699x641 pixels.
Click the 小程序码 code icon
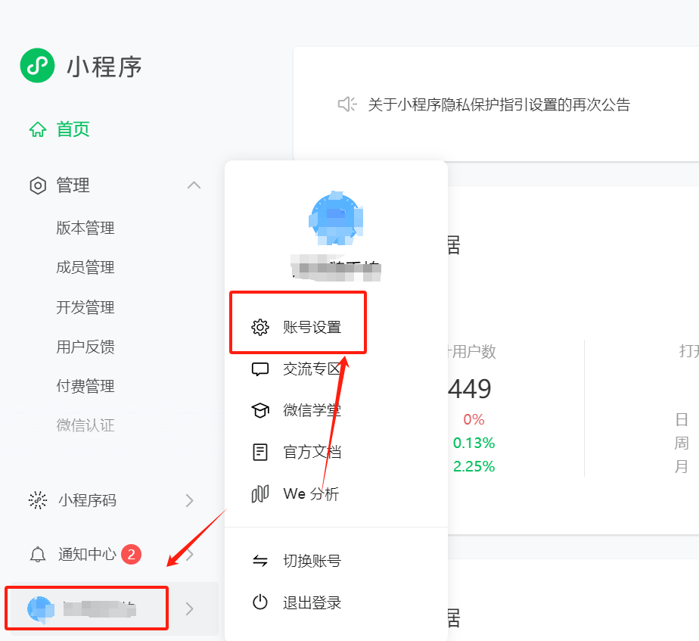[38, 500]
